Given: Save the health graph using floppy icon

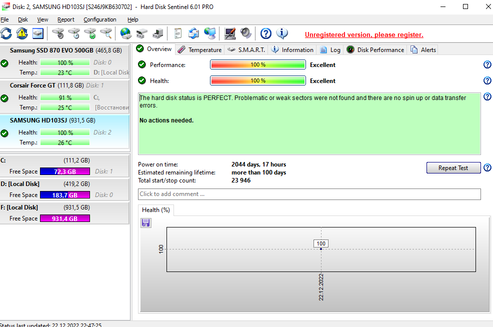Looking at the screenshot, I should 146,222.
